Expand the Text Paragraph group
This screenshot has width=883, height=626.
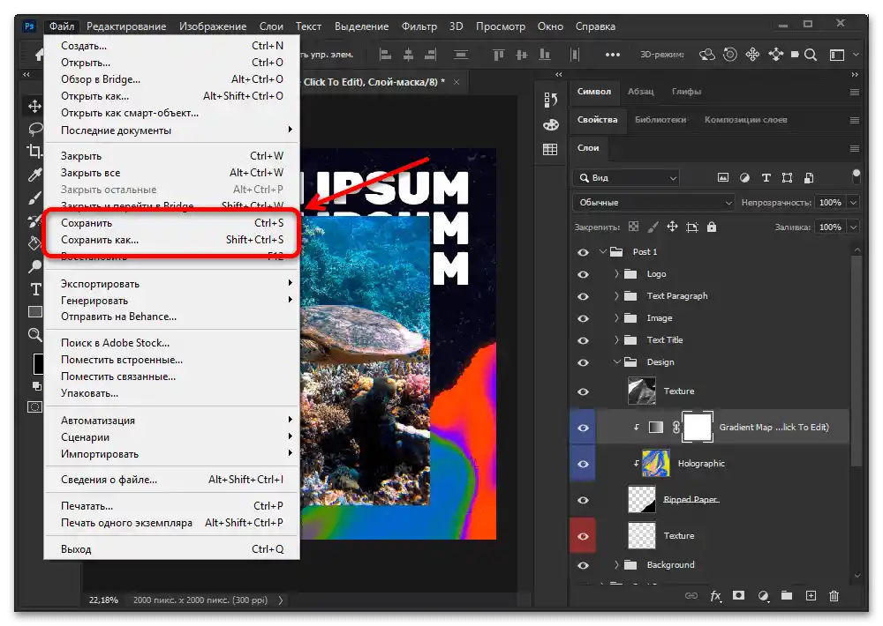pos(616,295)
